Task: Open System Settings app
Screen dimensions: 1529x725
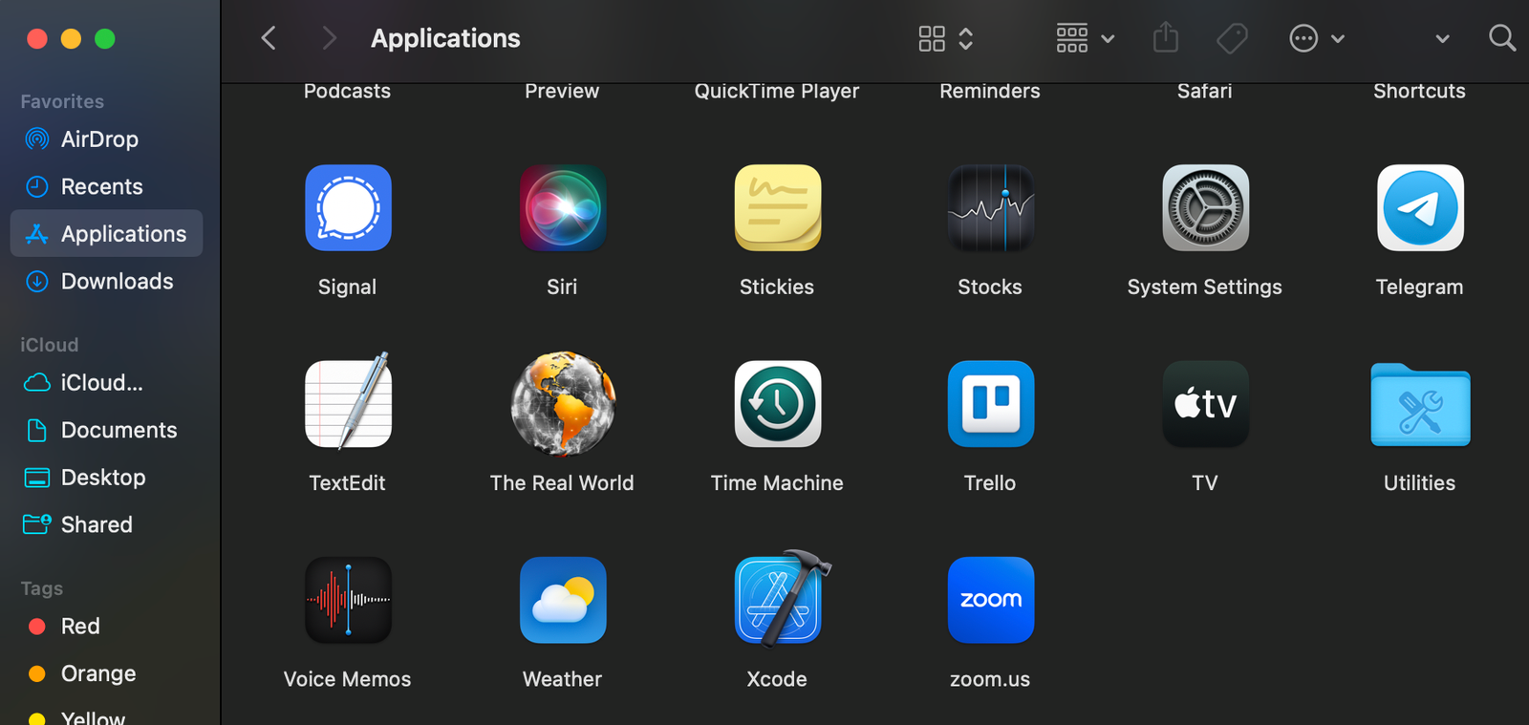Action: [1204, 208]
